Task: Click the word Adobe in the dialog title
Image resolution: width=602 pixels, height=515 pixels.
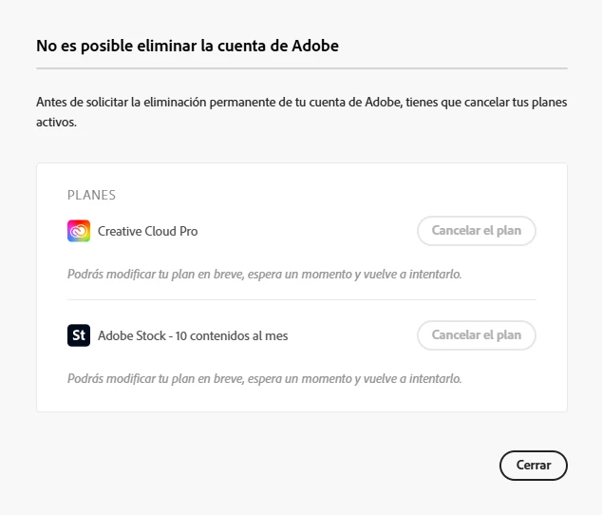Action: tap(315, 46)
